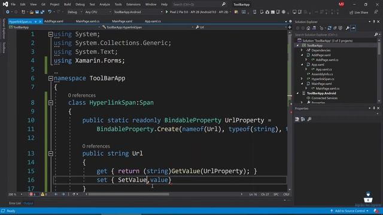Viewport: 383px width, 215px height.
Task: Switch to the MainPage.xaml.cs tab
Action: pyautogui.click(x=87, y=21)
